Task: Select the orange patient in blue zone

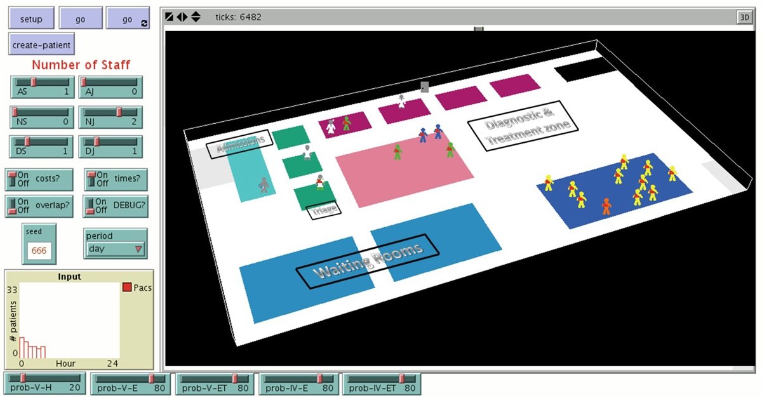Action: [606, 206]
